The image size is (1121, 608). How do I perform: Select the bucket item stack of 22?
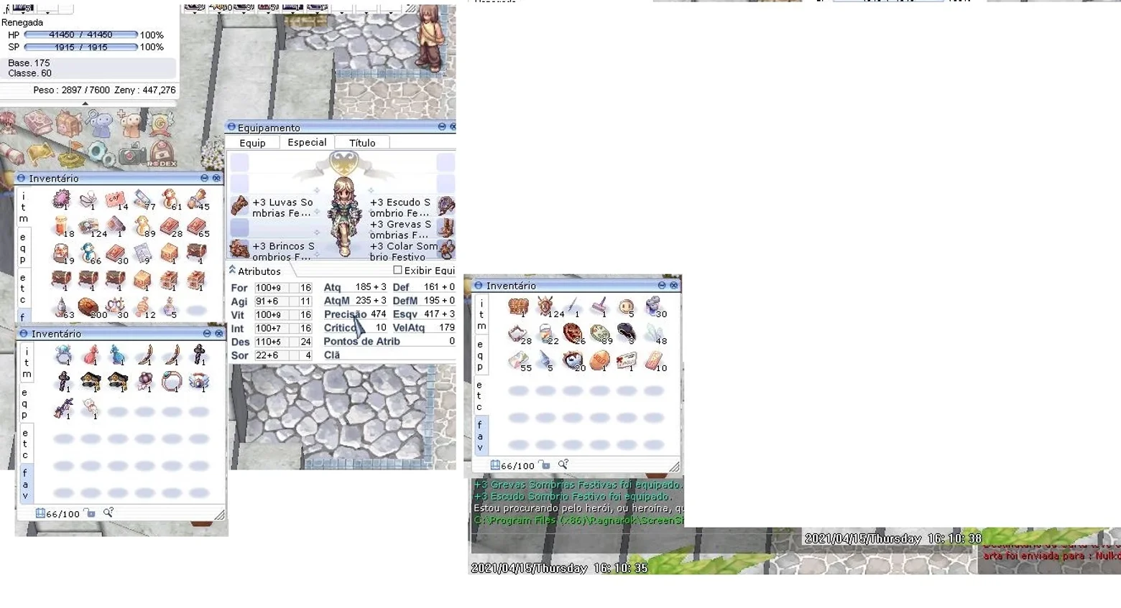click(x=545, y=335)
